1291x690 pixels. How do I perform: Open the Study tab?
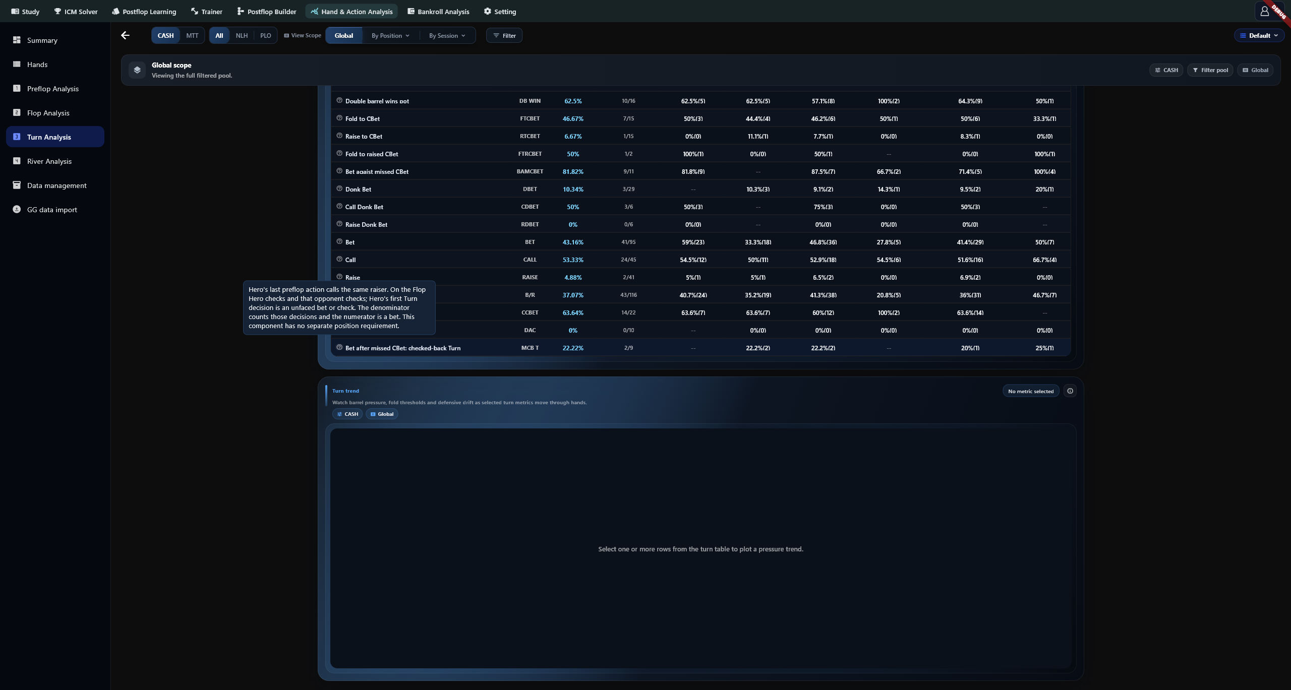[x=25, y=11]
